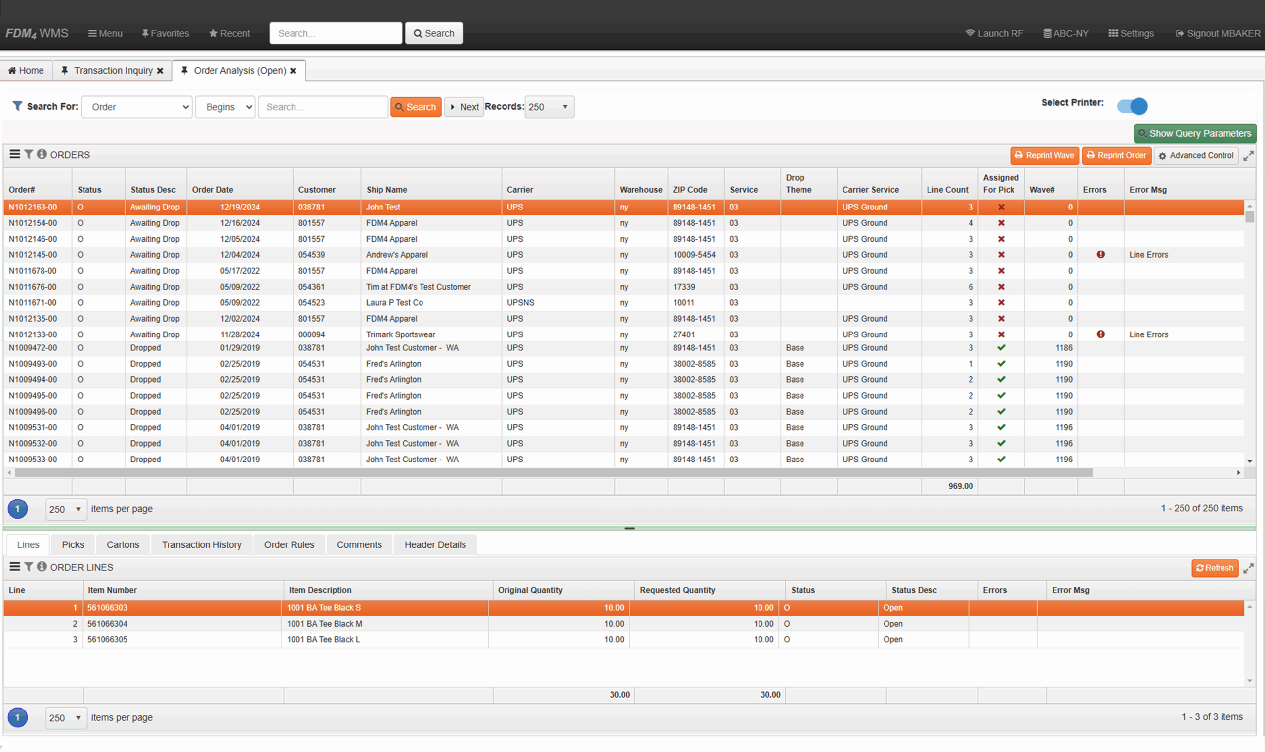
Task: Click the ORDERS grid filter funnel icon
Action: (29, 154)
